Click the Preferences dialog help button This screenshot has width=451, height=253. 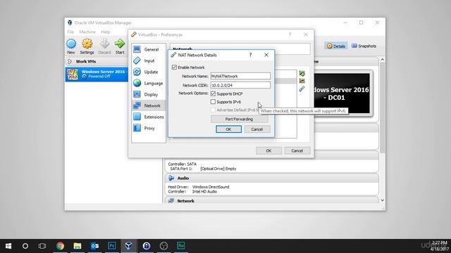coord(290,34)
